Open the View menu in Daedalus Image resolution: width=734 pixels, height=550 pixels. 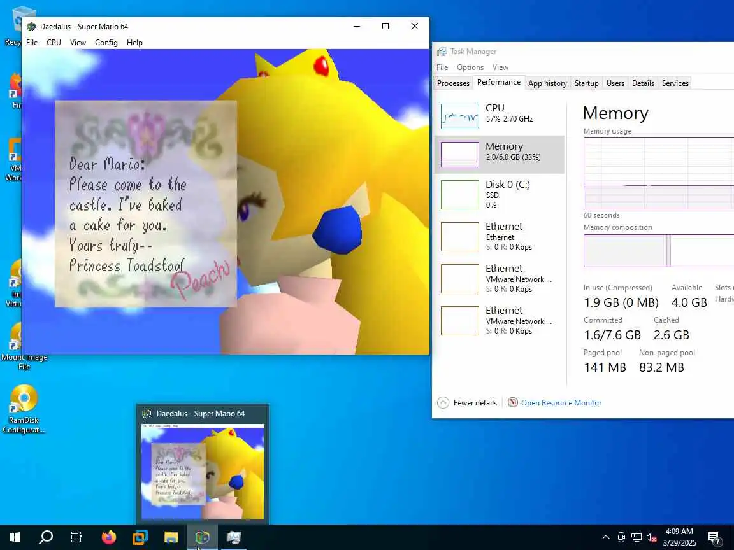pos(78,43)
